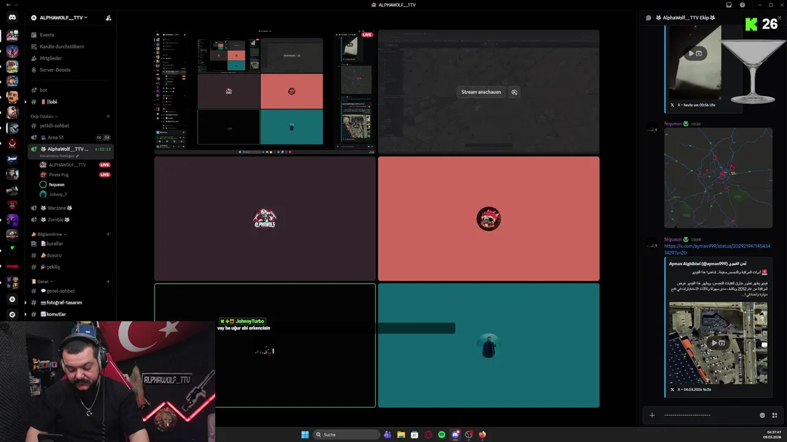Click plus attachment button in chat input
Screen dimensions: 787x442
coord(652,415)
